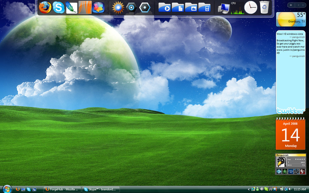Open the Recycle Bin in the dock
This screenshot has width=309, height=193.
click(x=264, y=8)
